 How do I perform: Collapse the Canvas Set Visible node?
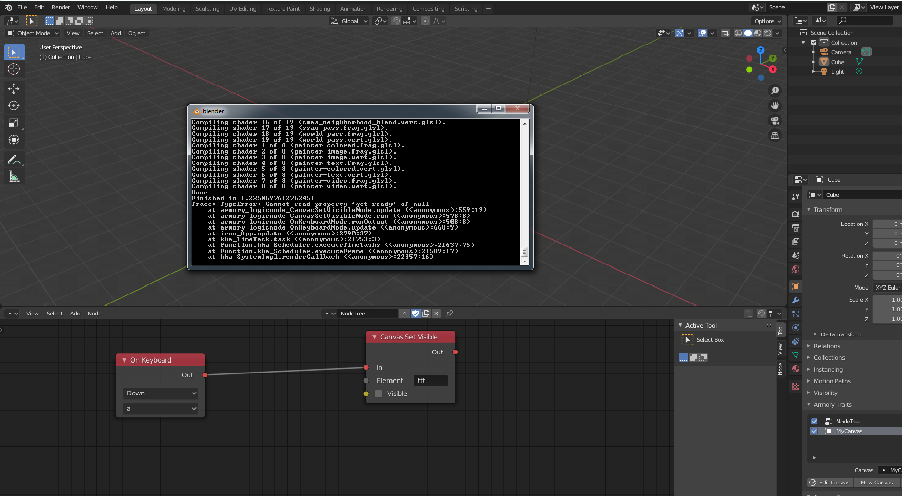375,337
